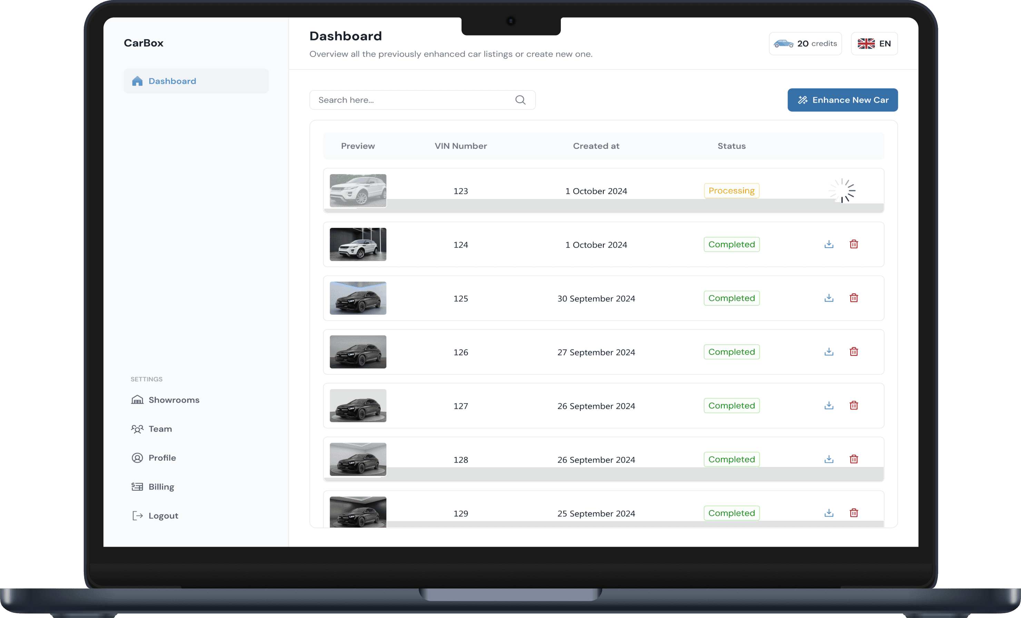This screenshot has width=1021, height=618.
Task: Download the listing with VIN 126
Action: click(x=829, y=352)
